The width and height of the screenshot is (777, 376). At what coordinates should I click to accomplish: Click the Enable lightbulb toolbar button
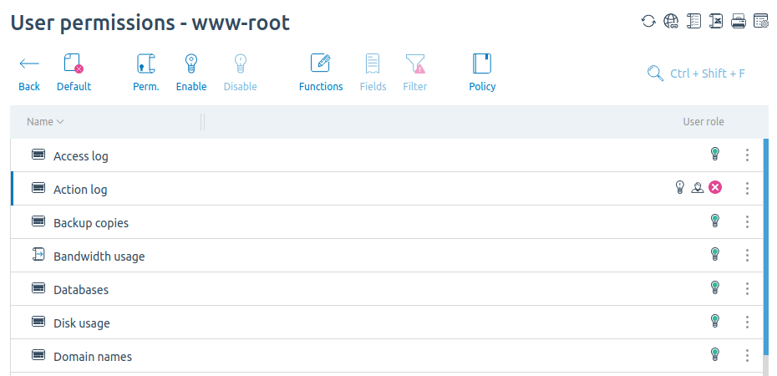click(191, 73)
